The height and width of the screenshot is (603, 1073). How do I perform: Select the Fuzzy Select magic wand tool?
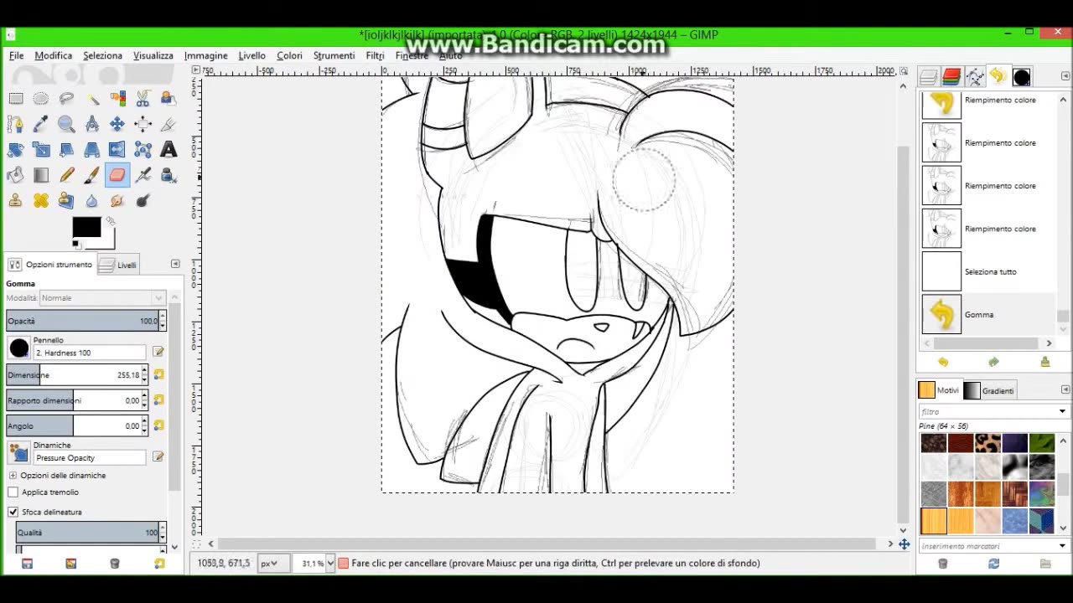point(91,99)
